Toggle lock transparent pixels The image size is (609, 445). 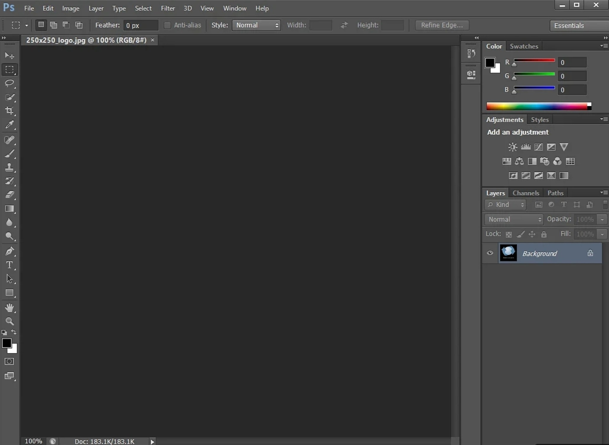coord(509,234)
